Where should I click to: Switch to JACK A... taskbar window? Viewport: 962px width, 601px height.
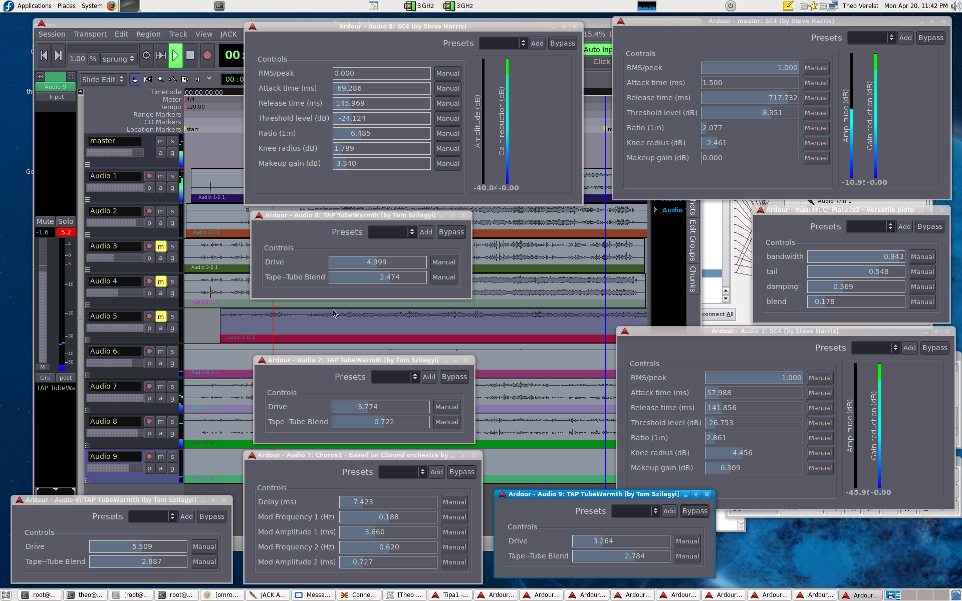(x=268, y=595)
